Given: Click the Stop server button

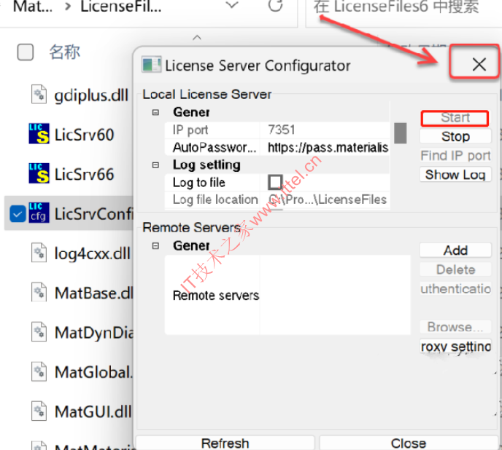Looking at the screenshot, I should pyautogui.click(x=455, y=136).
